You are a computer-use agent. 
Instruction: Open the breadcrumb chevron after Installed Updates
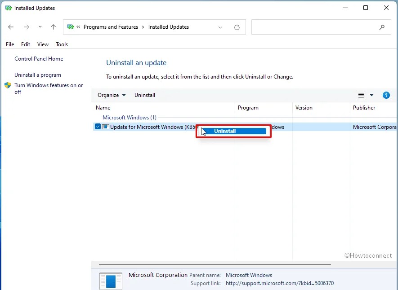tap(220, 27)
